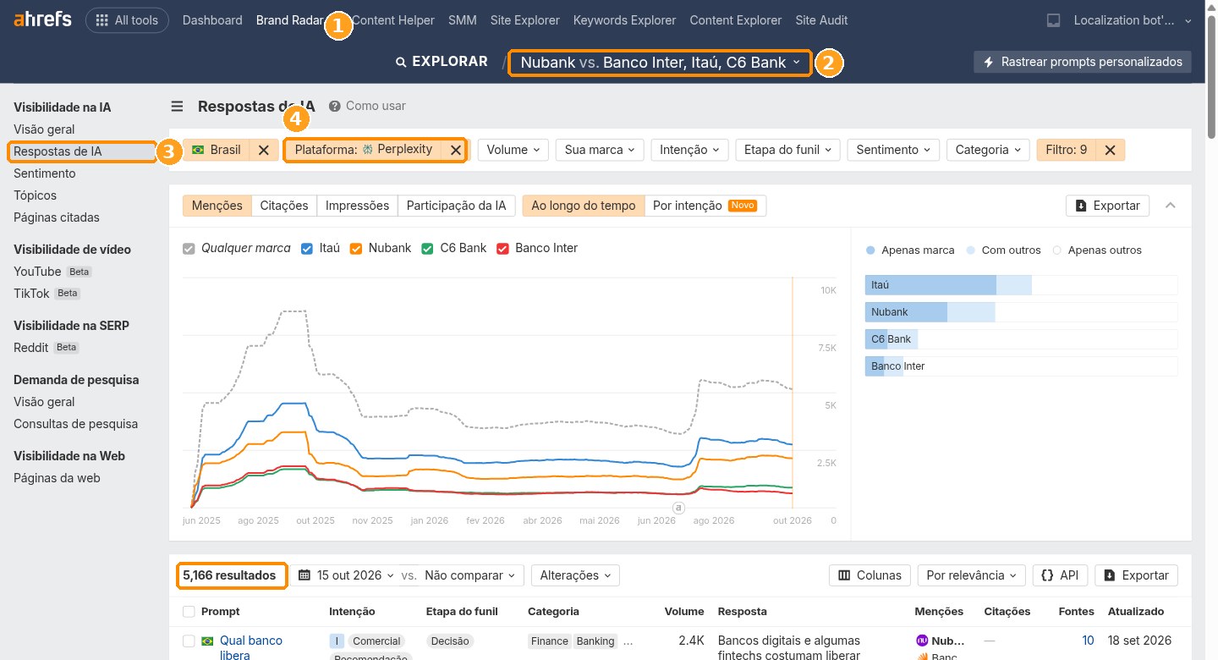Switch chart view to Por intenção
This screenshot has width=1218, height=660.
(705, 206)
